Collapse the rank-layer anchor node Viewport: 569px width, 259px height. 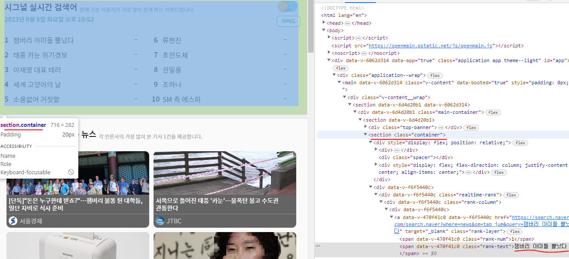392,217
